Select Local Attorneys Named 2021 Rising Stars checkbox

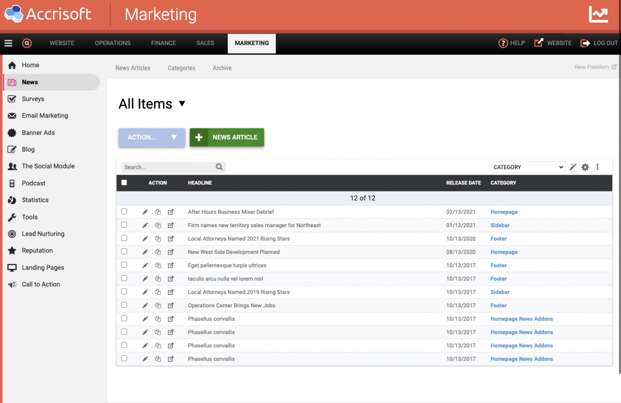coord(124,238)
